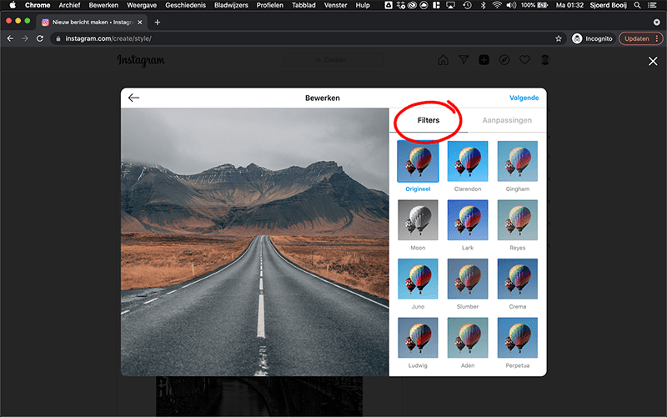Open the Profielen menu

pyautogui.click(x=269, y=5)
